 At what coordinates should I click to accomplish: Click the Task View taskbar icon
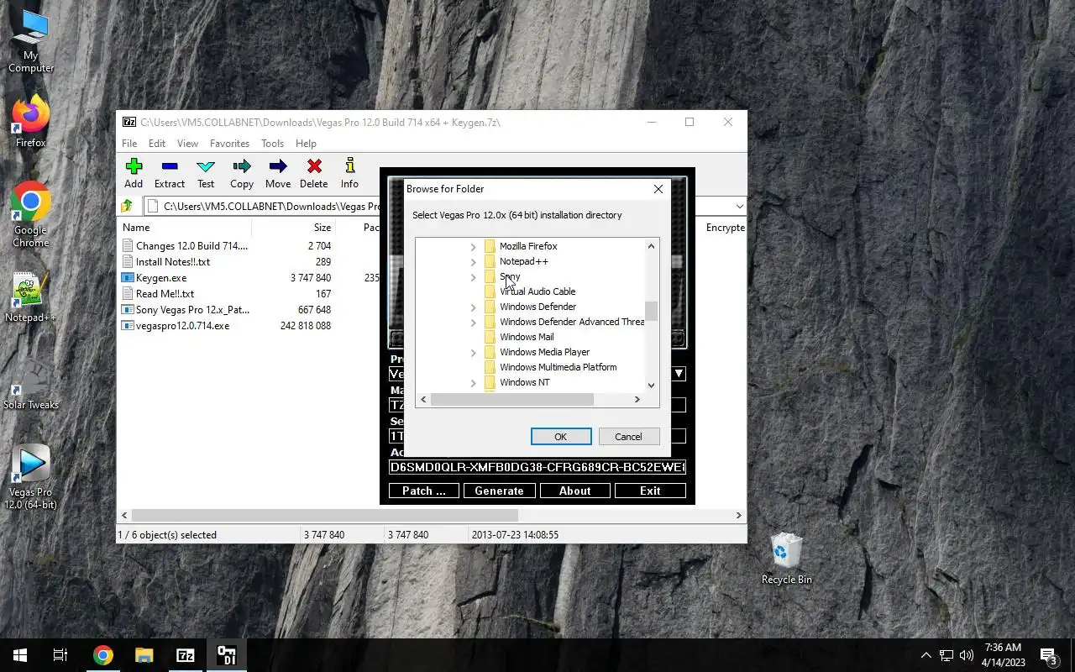click(60, 655)
